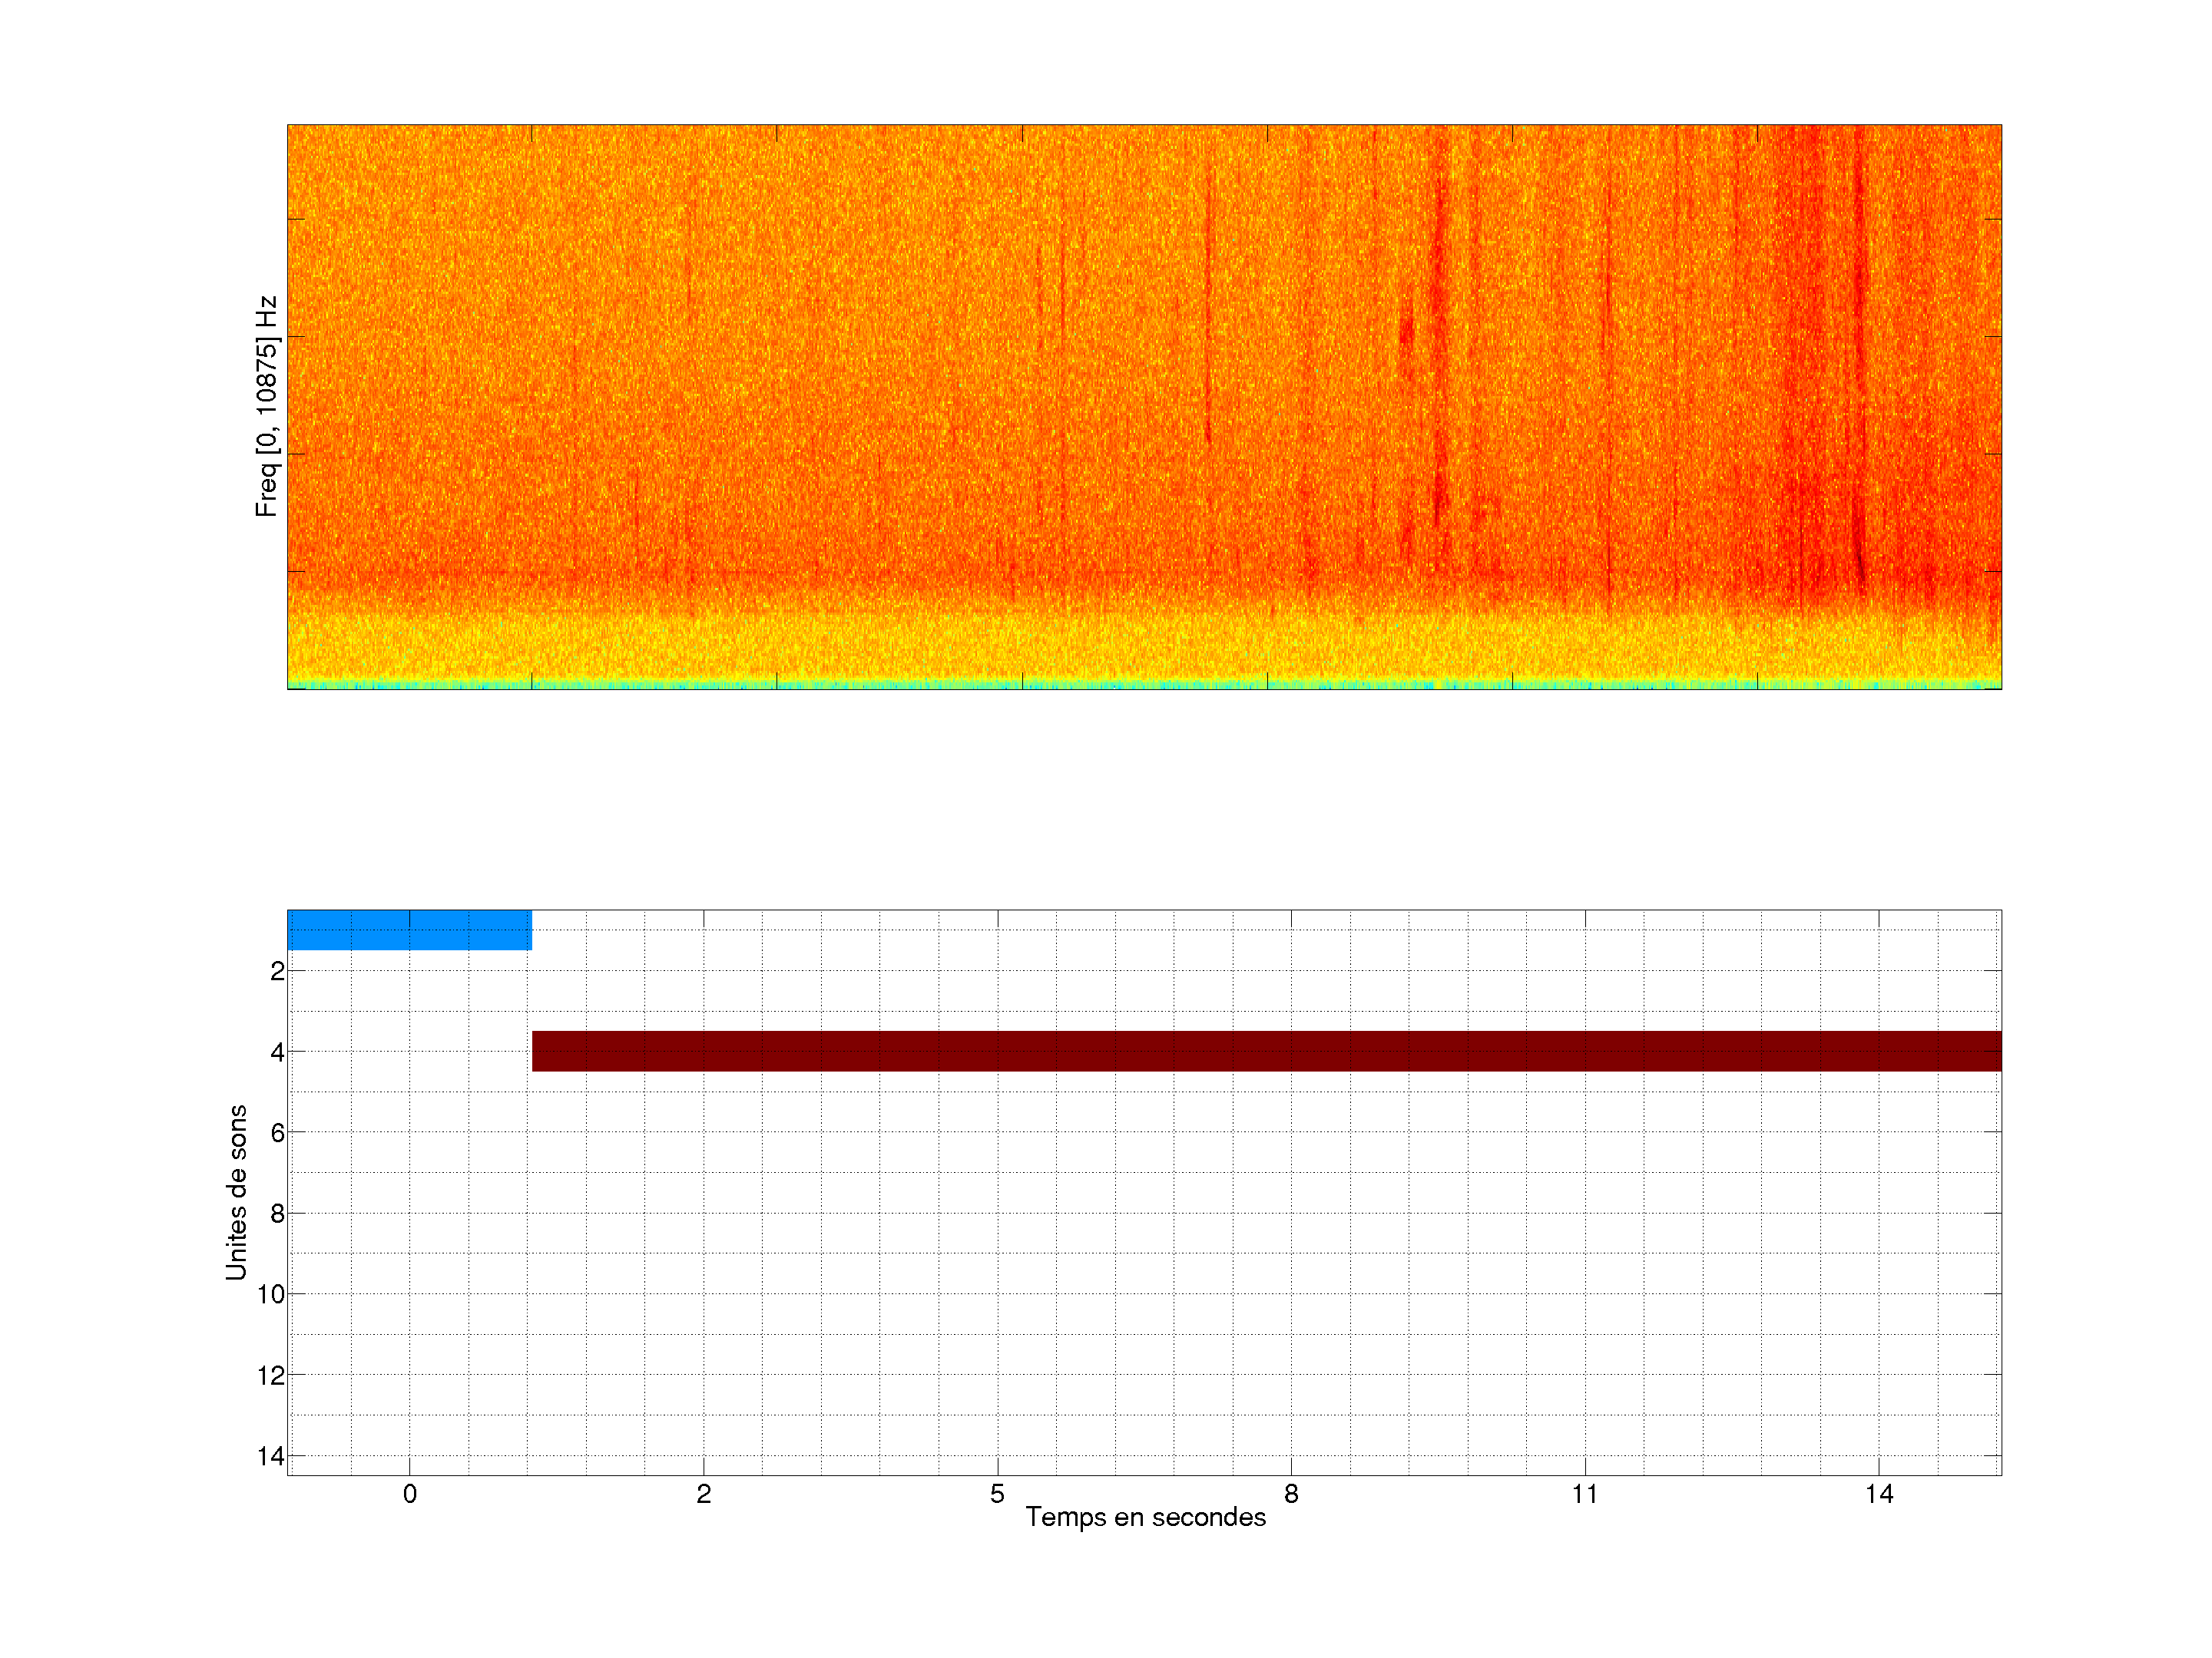Click the 'Temps en secondes' axis label
Image resolution: width=2212 pixels, height=1658 pixels.
point(1145,1517)
